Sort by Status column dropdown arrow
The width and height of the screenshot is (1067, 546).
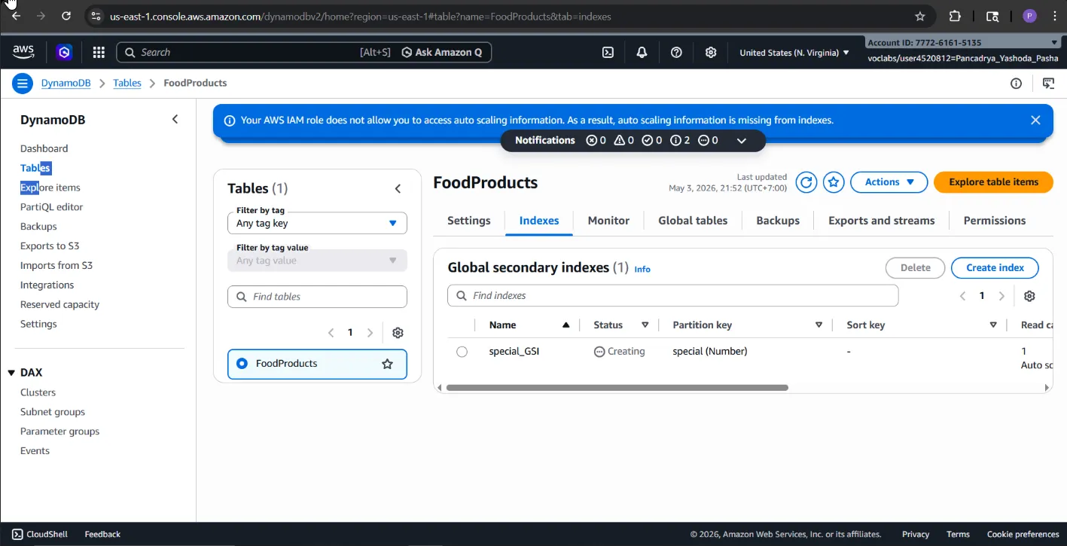click(x=645, y=325)
